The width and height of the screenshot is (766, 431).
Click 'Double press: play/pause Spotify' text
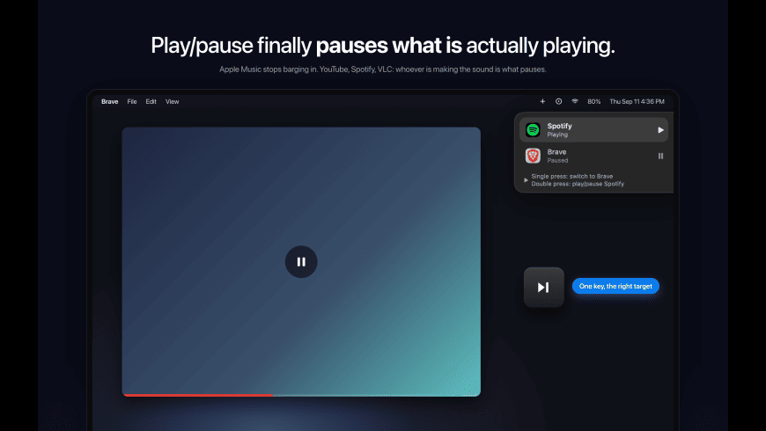click(578, 184)
